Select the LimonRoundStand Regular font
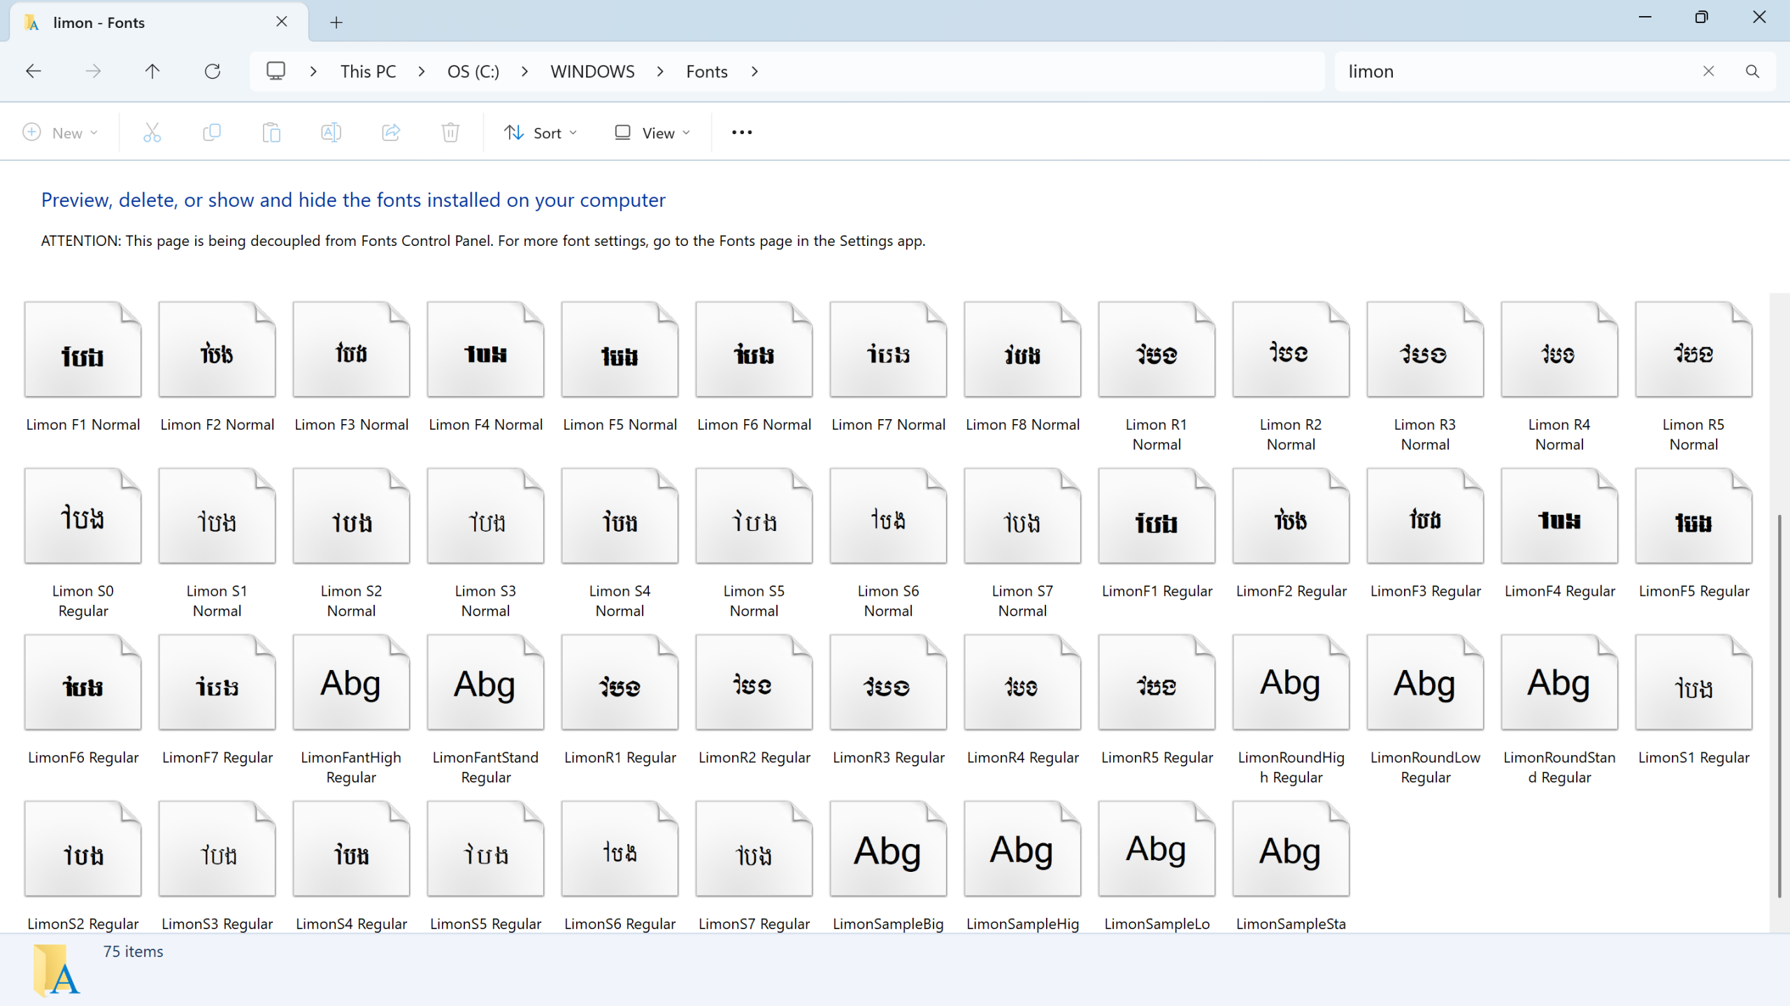 coord(1560,710)
